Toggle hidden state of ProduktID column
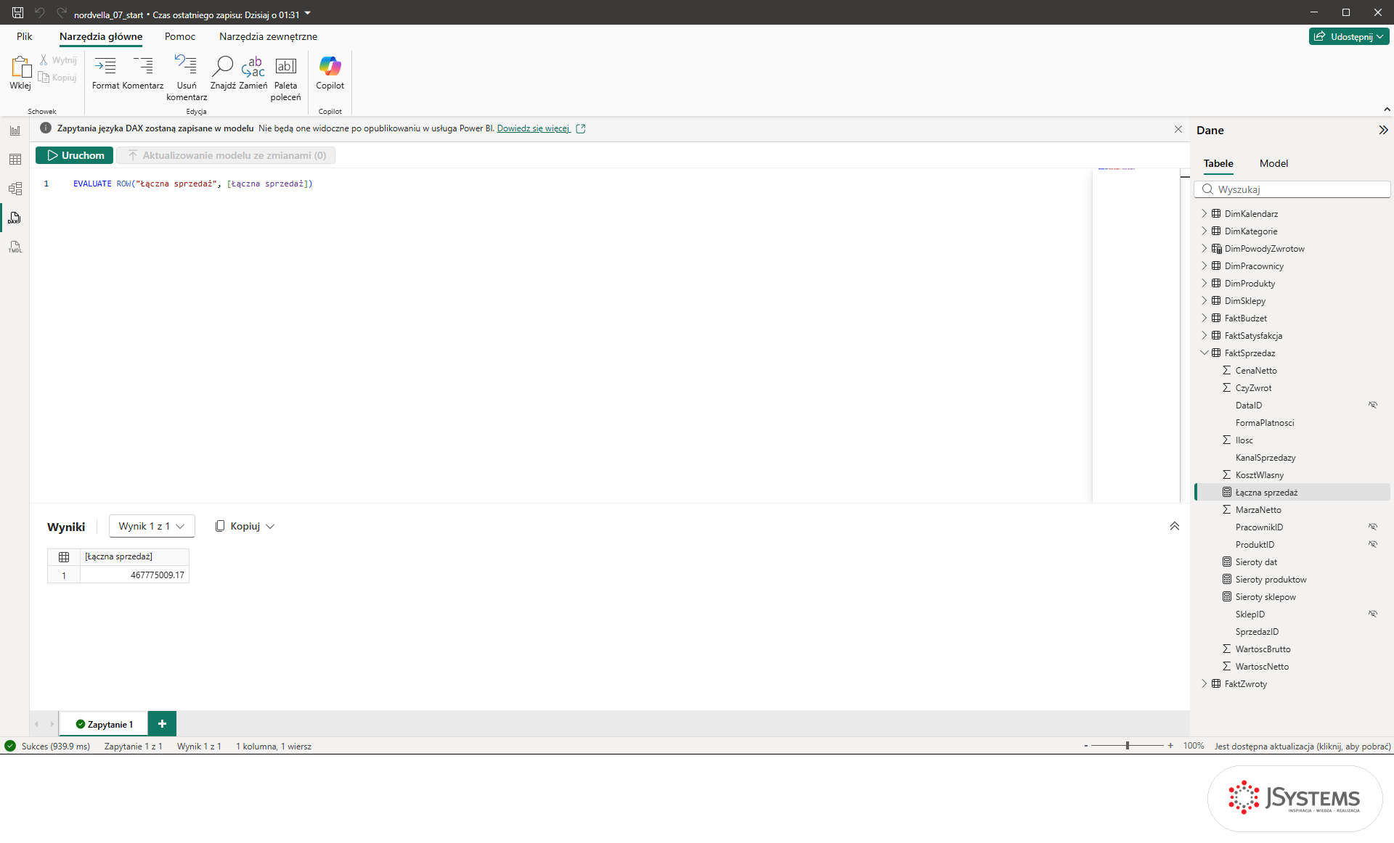This screenshot has height=843, width=1394. (x=1373, y=544)
